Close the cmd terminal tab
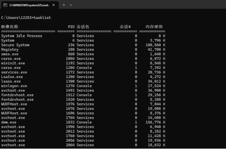The width and height of the screenshot is (226, 149). coord(53,5)
